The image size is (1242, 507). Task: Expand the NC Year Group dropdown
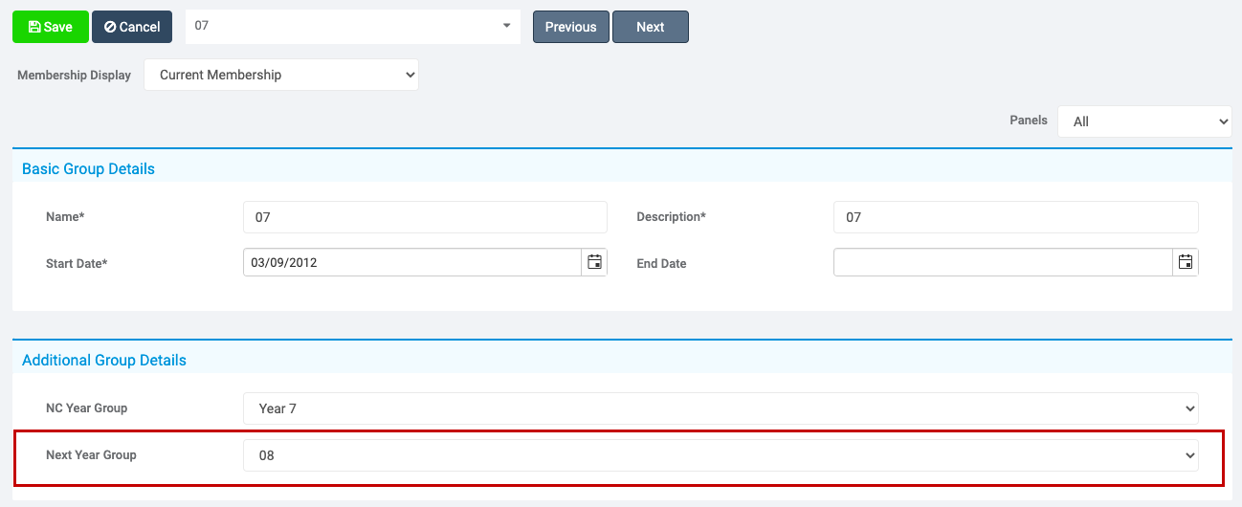pyautogui.click(x=720, y=408)
